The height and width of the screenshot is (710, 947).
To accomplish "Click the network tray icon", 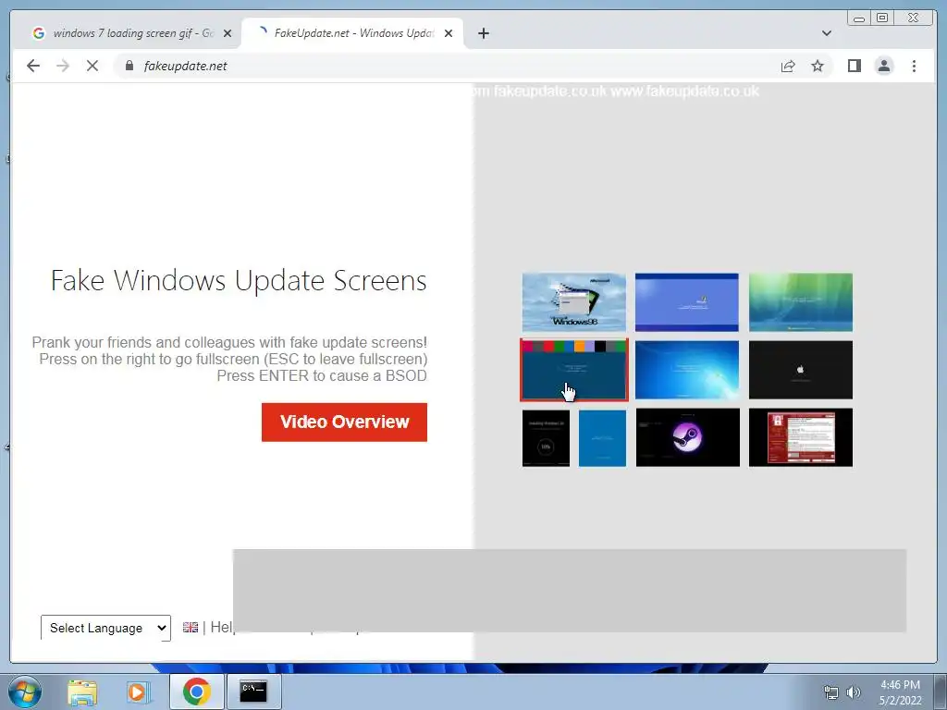I will (831, 692).
